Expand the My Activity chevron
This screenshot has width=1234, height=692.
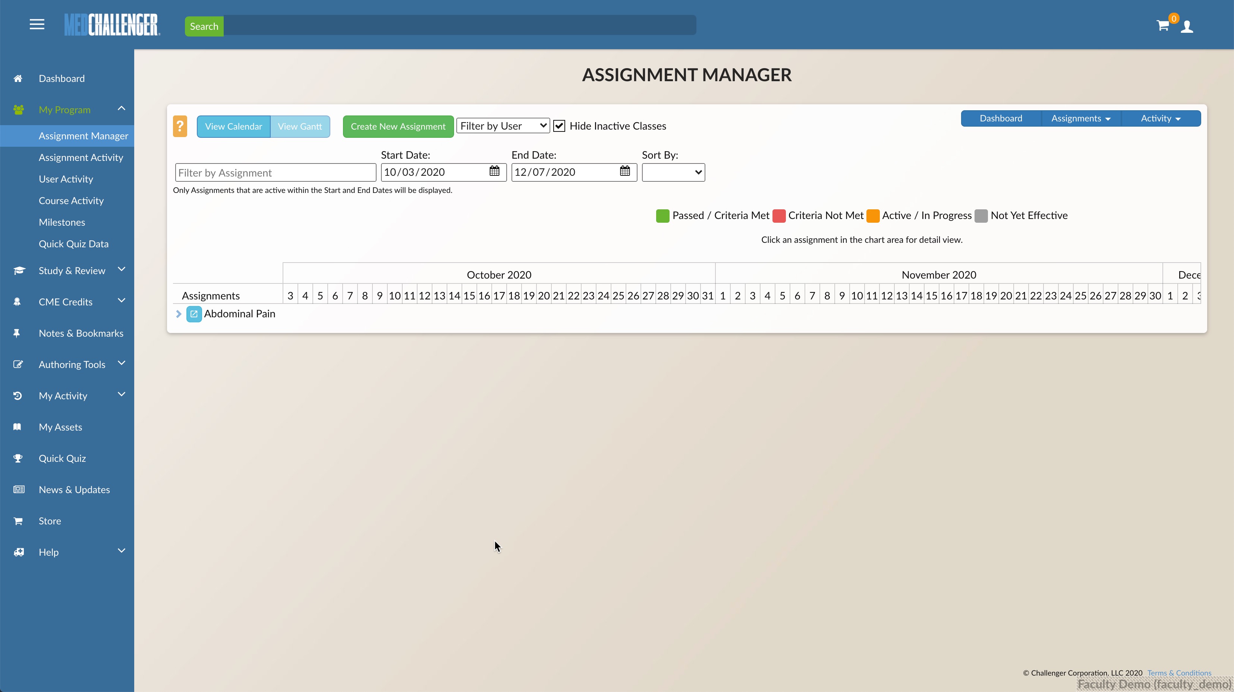point(121,394)
